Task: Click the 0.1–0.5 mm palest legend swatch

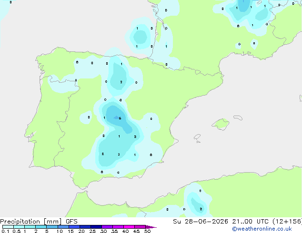Action: 8,227
